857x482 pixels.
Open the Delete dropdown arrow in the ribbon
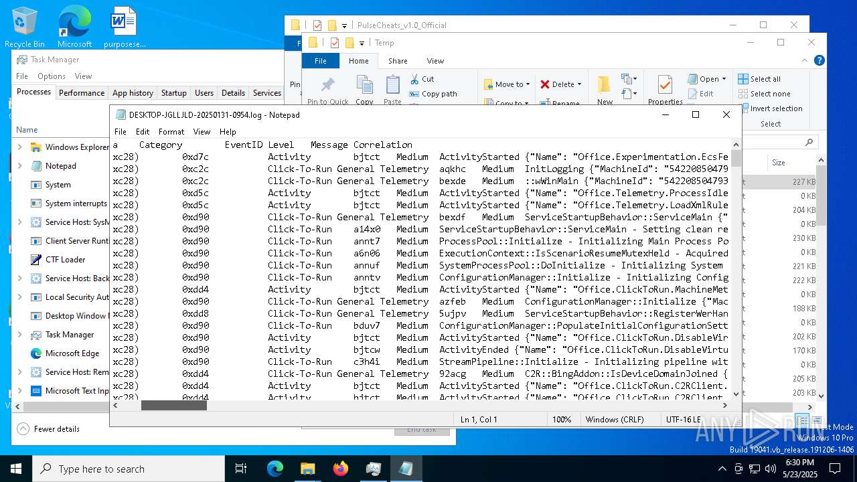tap(579, 84)
